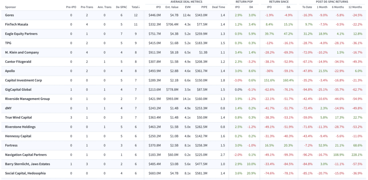The width and height of the screenshot is (368, 180).
Task: Click dMY PIPE value $253.3M
Action: click(x=201, y=108)
